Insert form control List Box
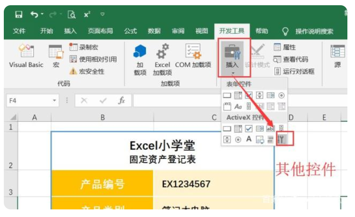 [x=271, y=95]
